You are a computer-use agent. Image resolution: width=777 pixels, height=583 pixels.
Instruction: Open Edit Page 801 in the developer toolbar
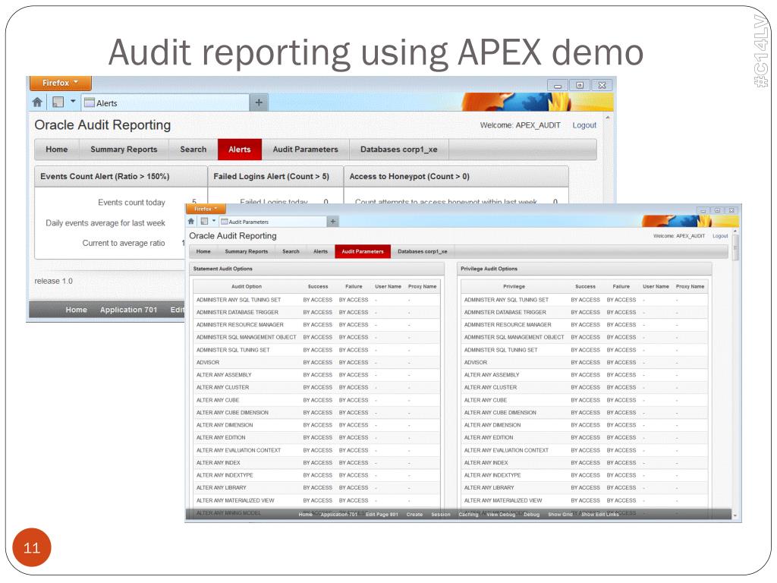point(382,514)
